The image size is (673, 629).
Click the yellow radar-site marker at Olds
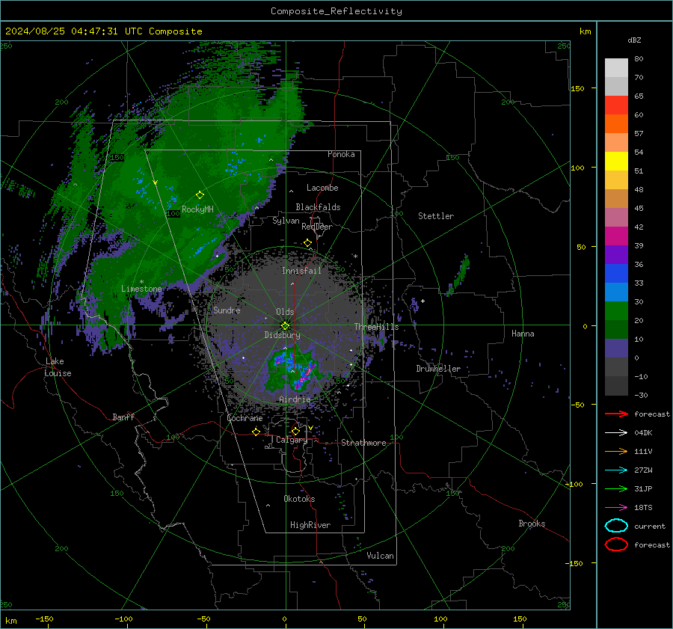tap(286, 325)
